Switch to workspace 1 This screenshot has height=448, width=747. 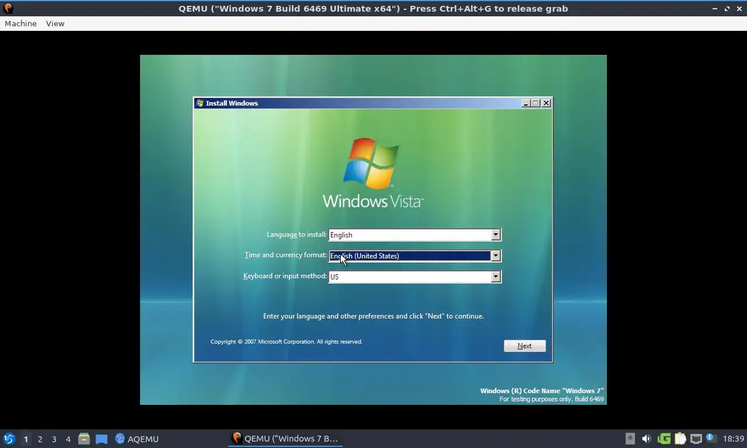26,439
